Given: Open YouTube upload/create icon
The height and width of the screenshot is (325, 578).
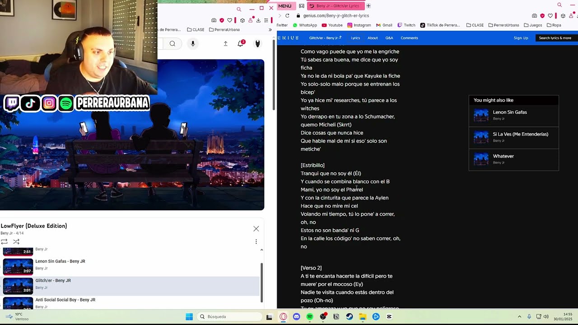Looking at the screenshot, I should pos(225,44).
